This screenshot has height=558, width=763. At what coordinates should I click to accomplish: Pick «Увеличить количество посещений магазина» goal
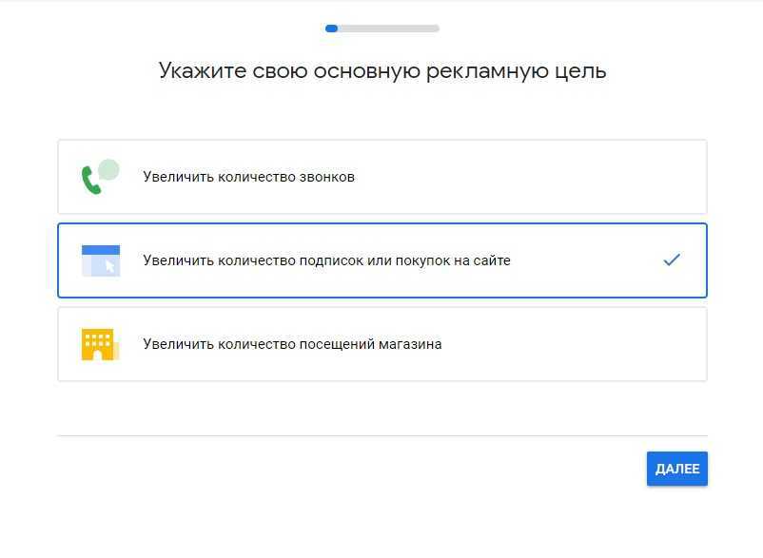292,344
